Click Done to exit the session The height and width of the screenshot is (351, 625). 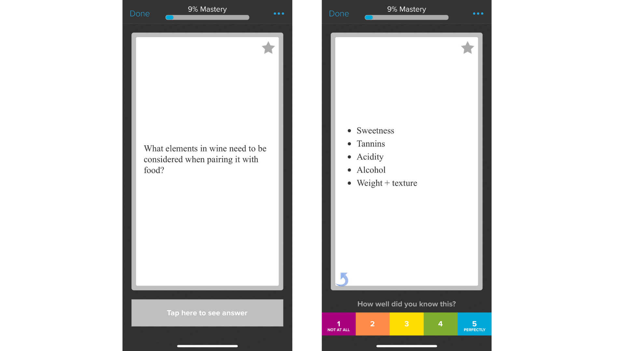tap(140, 14)
